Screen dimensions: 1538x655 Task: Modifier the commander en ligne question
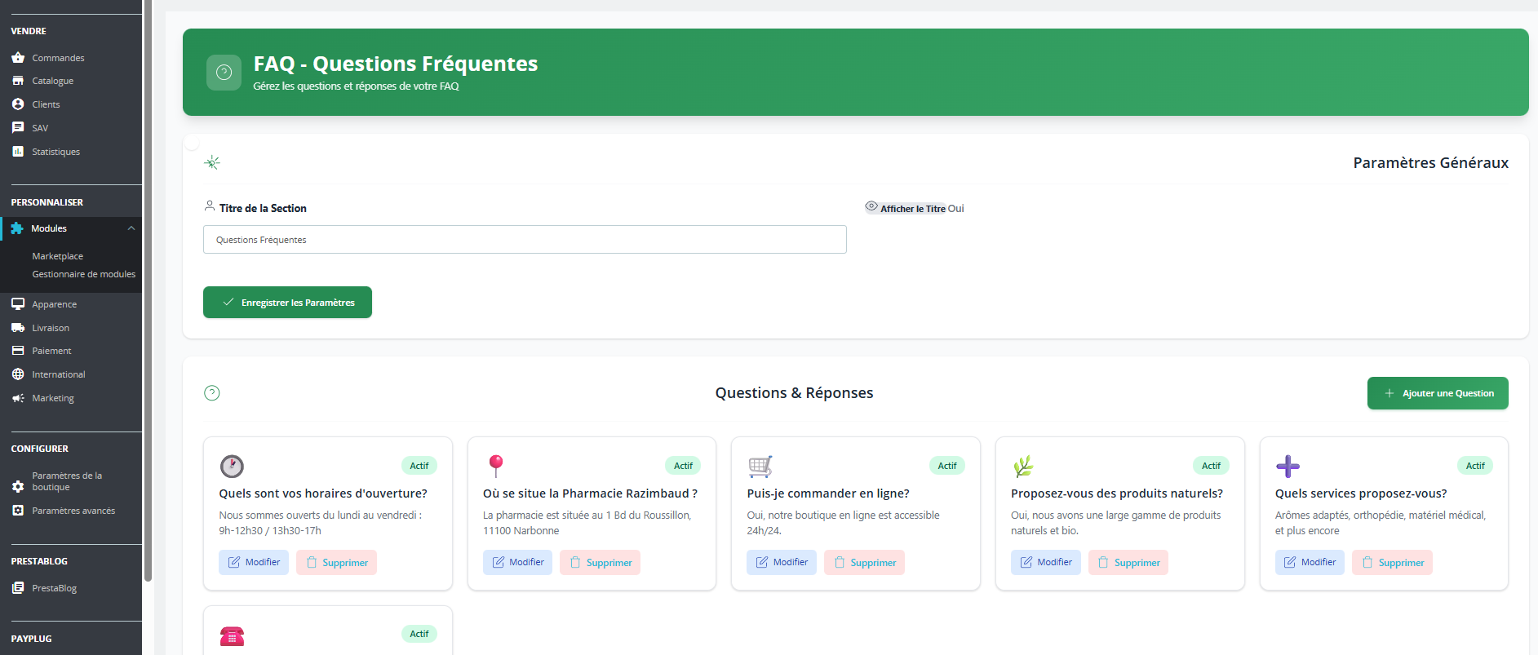click(782, 562)
